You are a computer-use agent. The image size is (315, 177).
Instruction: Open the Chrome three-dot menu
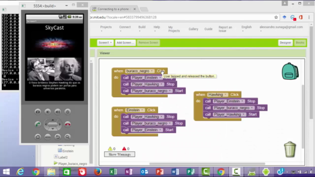(x=309, y=17)
